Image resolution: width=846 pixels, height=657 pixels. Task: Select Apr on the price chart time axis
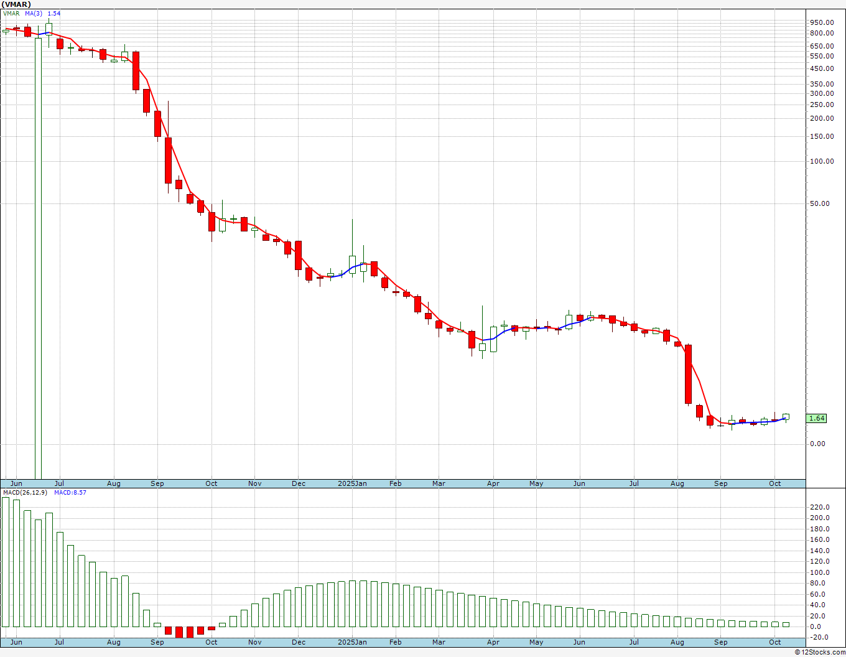click(x=493, y=483)
